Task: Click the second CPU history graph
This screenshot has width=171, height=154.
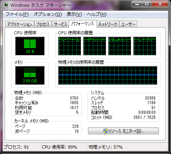Action: tap(94, 46)
